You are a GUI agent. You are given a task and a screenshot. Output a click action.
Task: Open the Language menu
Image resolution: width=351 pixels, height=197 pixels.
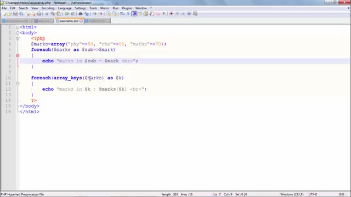tap(65, 8)
